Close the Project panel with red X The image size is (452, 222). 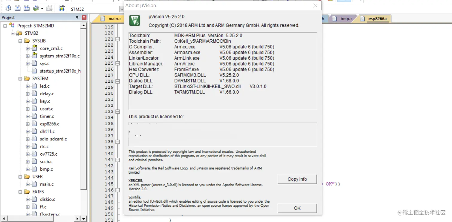pyautogui.click(x=84, y=17)
